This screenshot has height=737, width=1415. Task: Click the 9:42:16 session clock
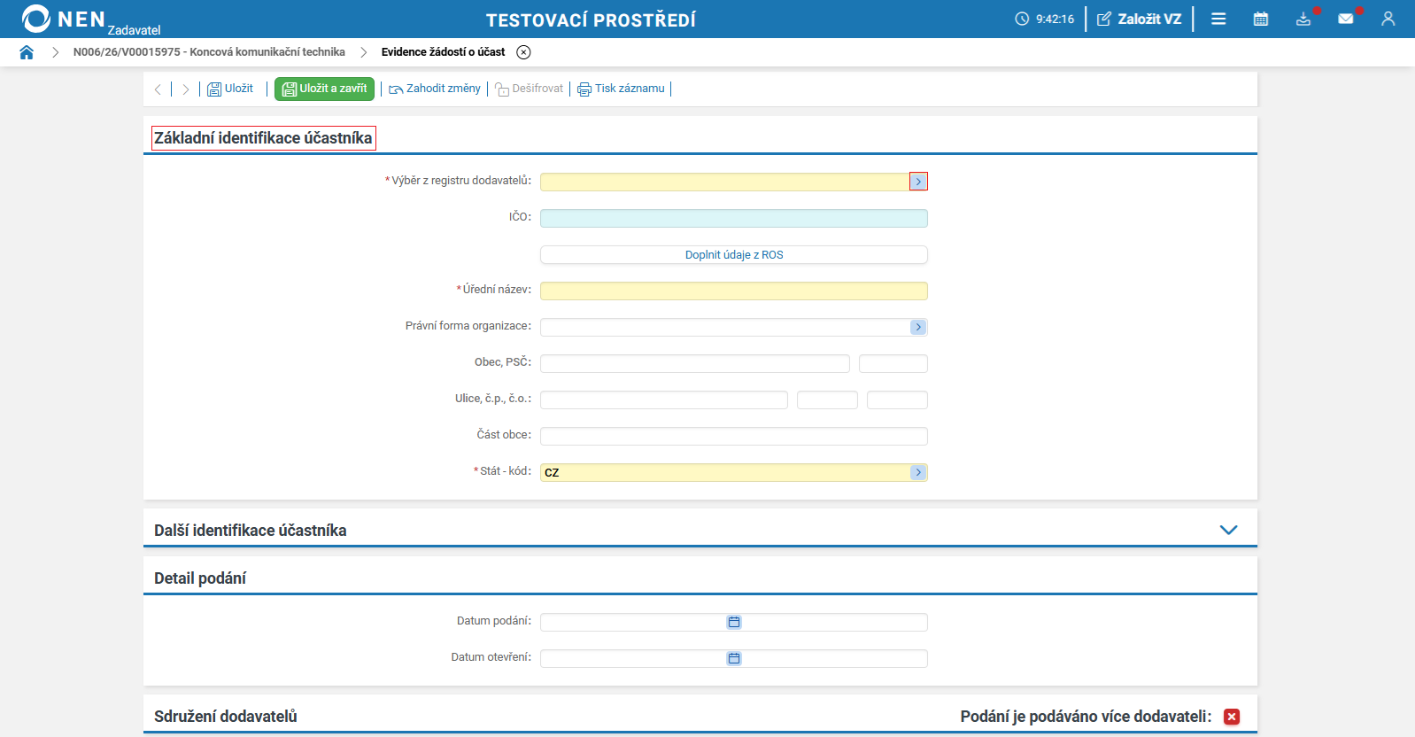click(x=1045, y=19)
